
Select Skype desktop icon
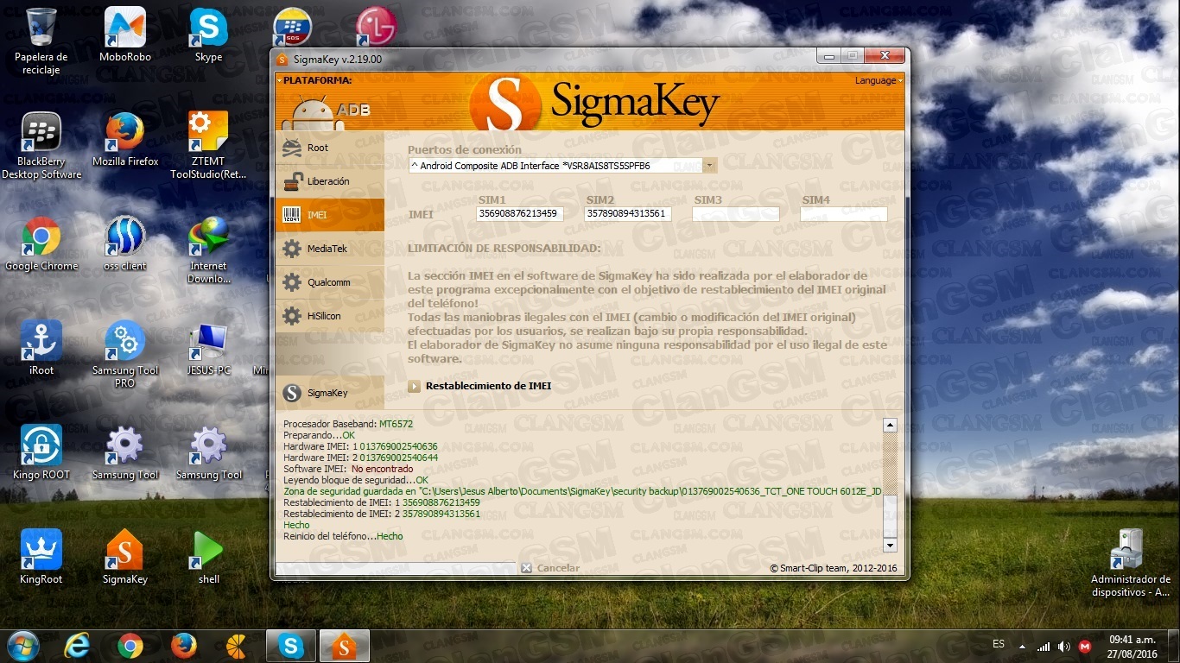[x=208, y=35]
